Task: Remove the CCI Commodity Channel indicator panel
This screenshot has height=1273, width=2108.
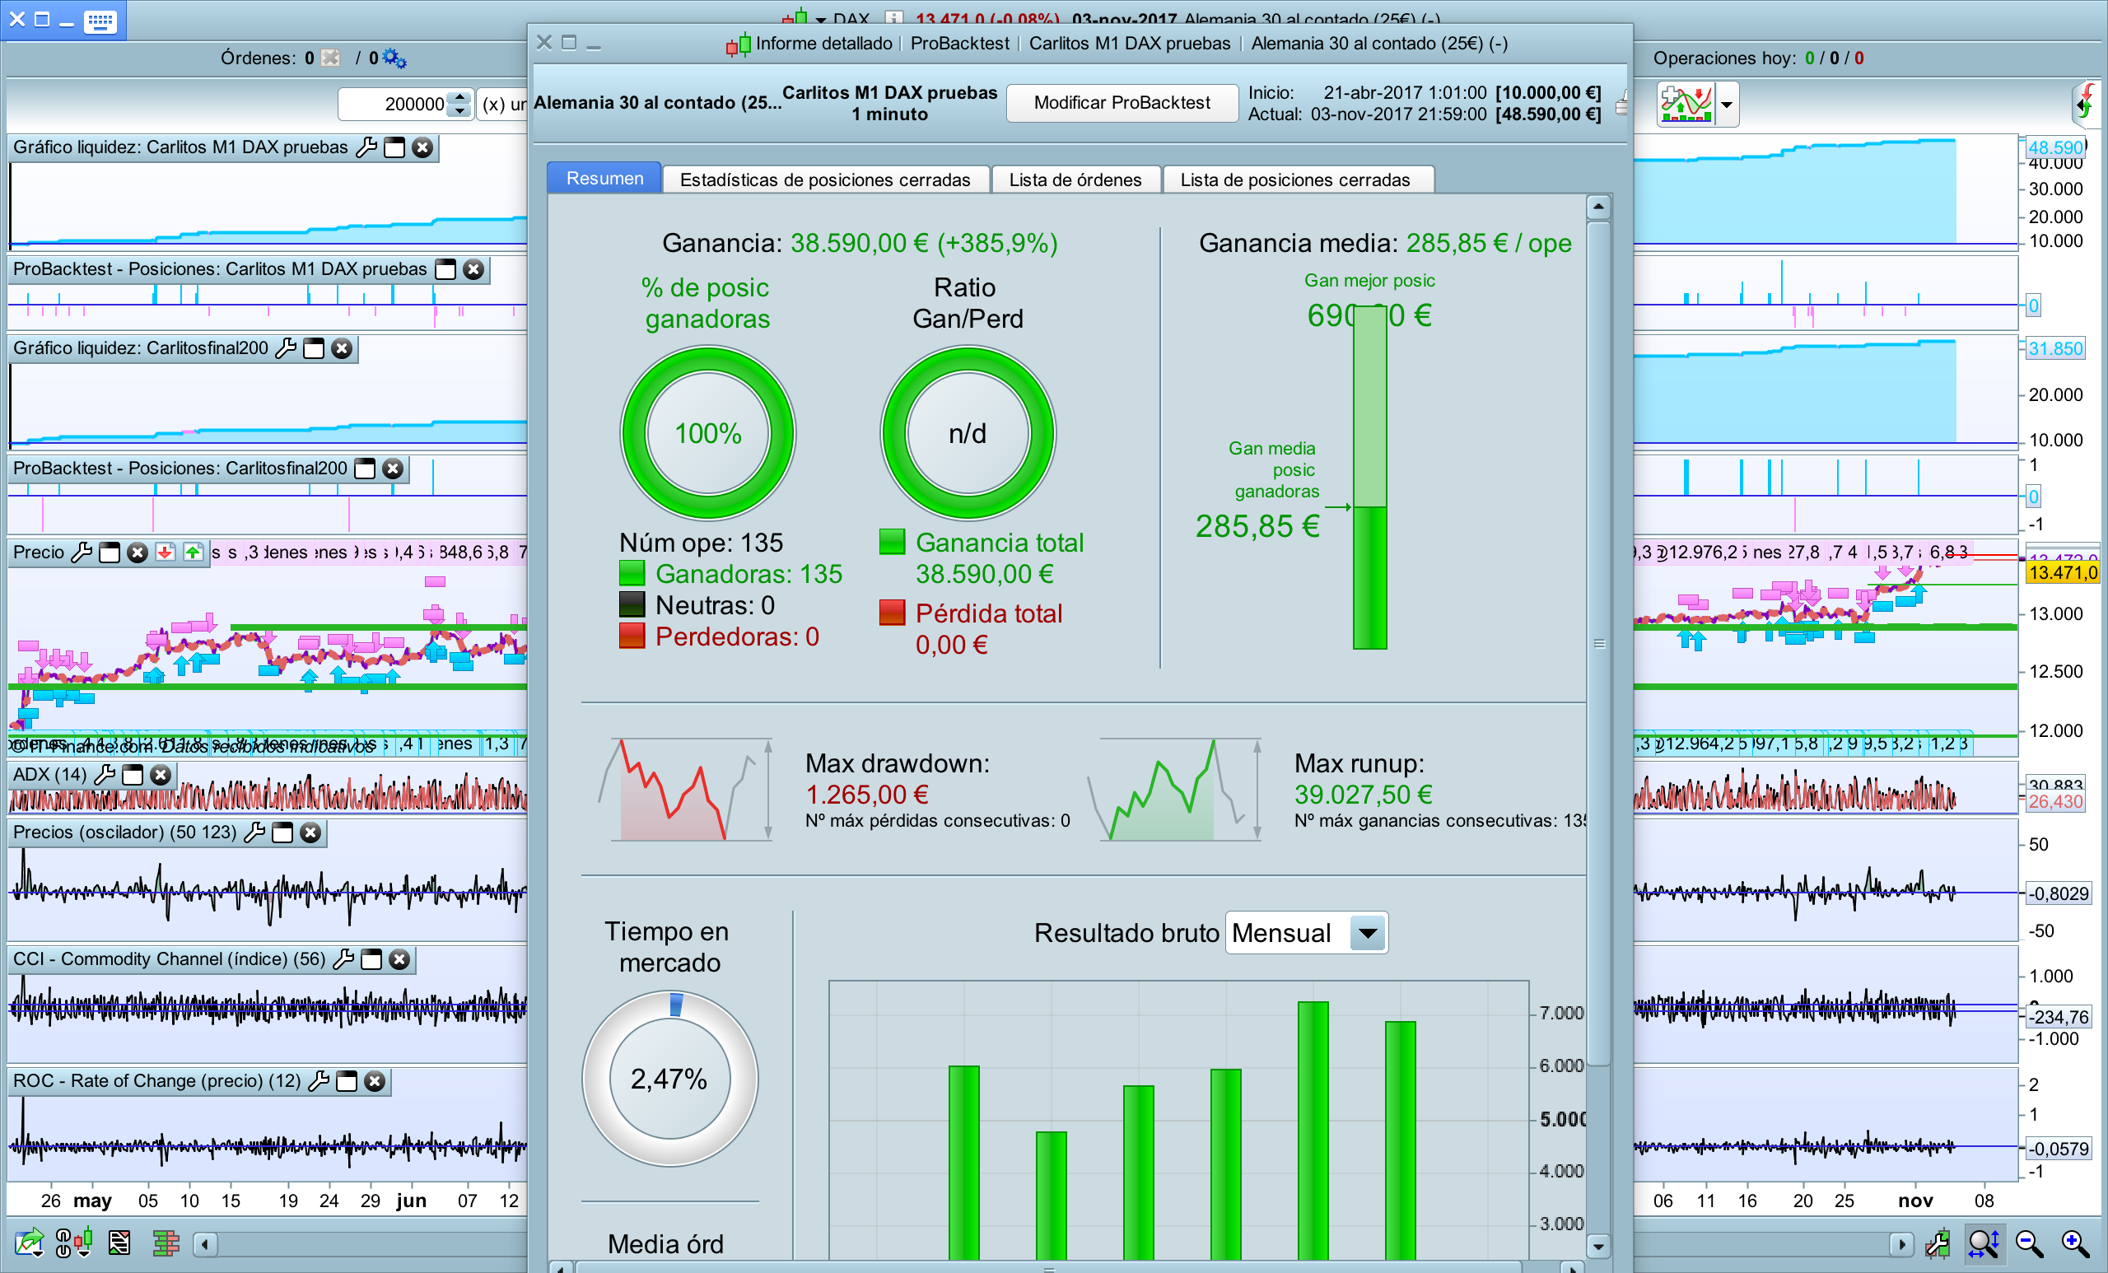Action: coord(399,959)
